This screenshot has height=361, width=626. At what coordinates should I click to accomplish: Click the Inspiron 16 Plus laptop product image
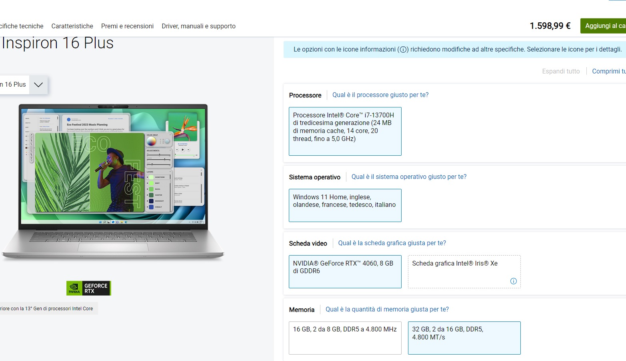click(x=113, y=182)
